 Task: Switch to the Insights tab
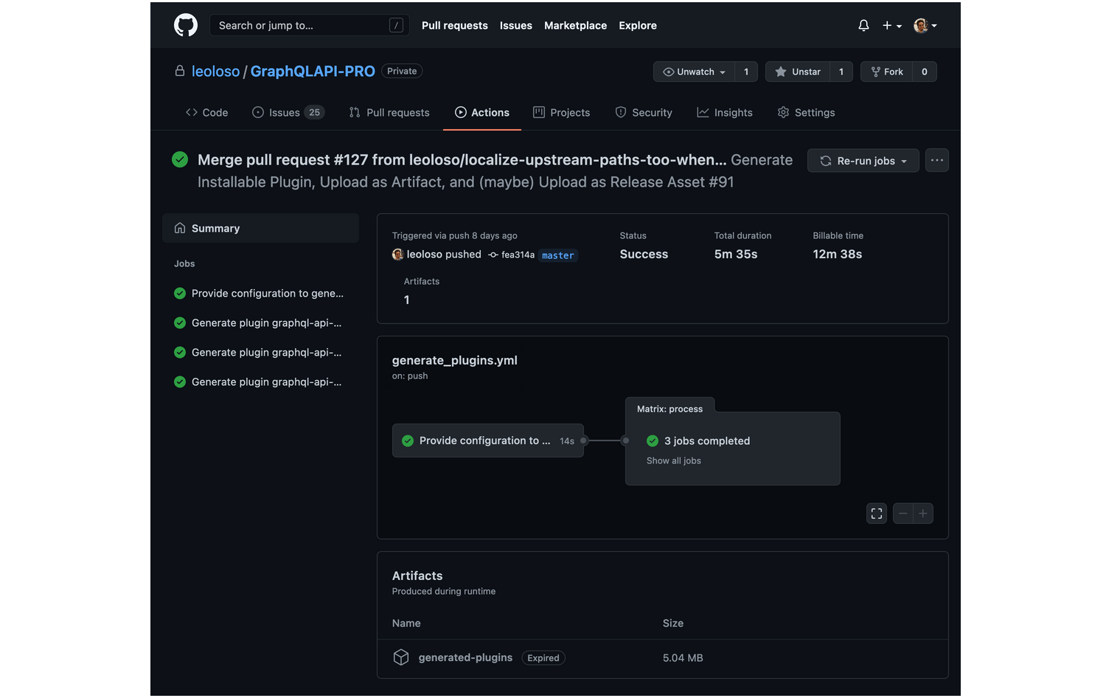tap(725, 112)
